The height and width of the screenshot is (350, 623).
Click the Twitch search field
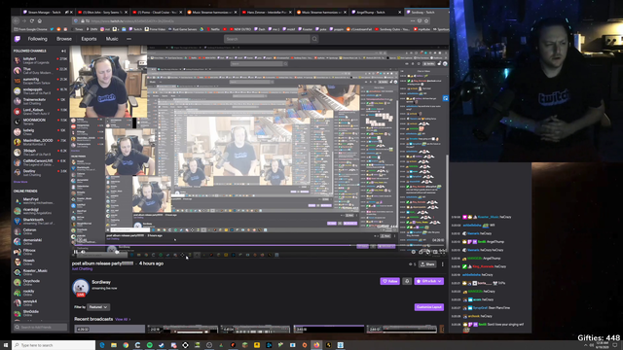pos(267,39)
